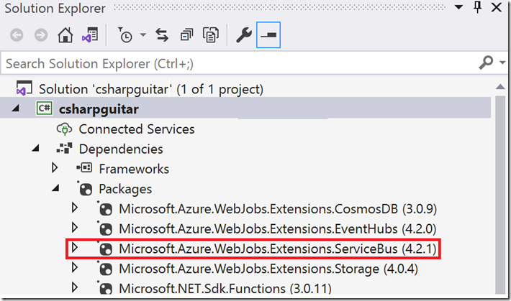The width and height of the screenshot is (511, 301).
Task: Click the scrollbar up arrow
Action: click(500, 86)
